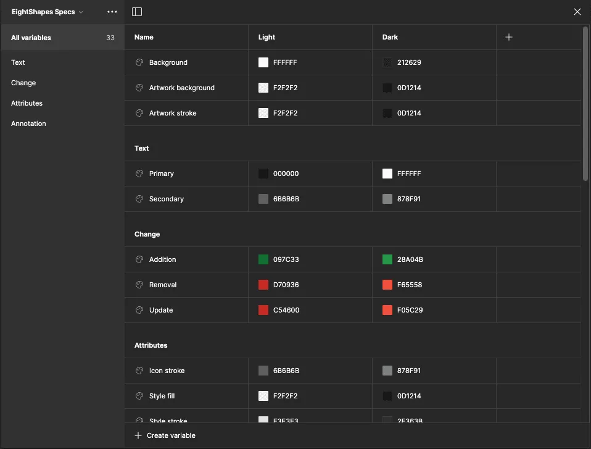Viewport: 591px width, 449px height.
Task: Click the Artwork background variable color icon
Action: 139,88
